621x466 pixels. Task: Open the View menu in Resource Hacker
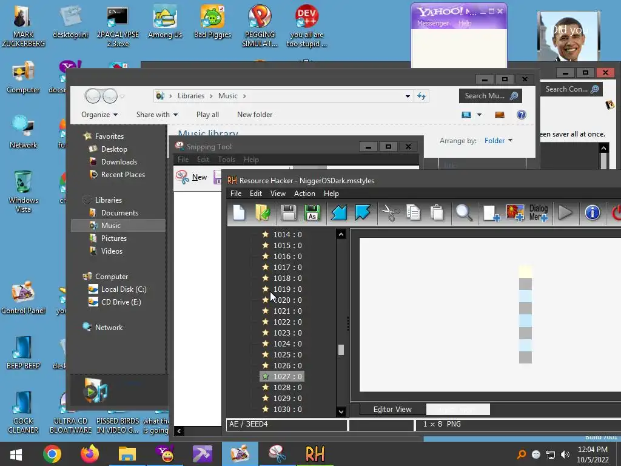pos(278,194)
